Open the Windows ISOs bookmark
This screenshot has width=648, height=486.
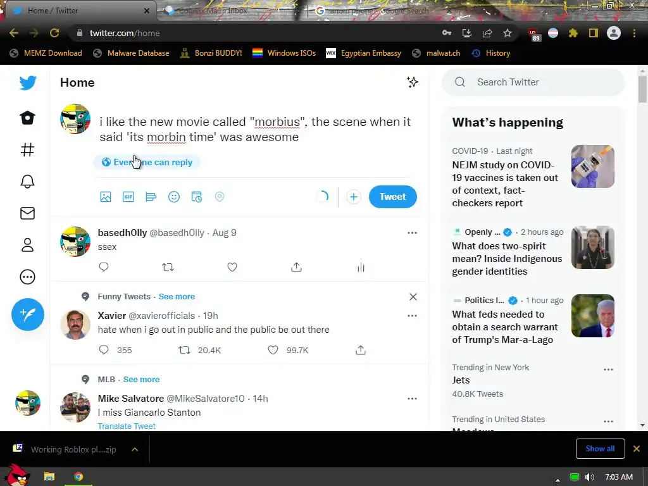pos(284,53)
